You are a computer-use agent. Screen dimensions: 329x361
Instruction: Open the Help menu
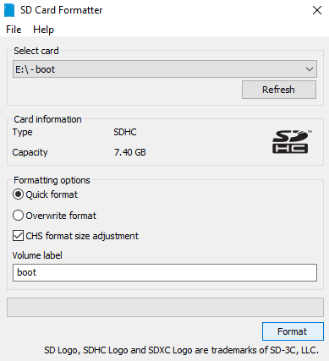click(x=43, y=30)
